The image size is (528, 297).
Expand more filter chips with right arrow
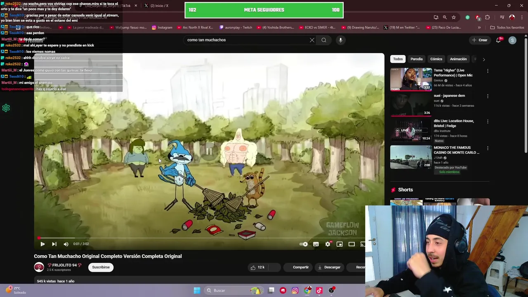point(484,59)
